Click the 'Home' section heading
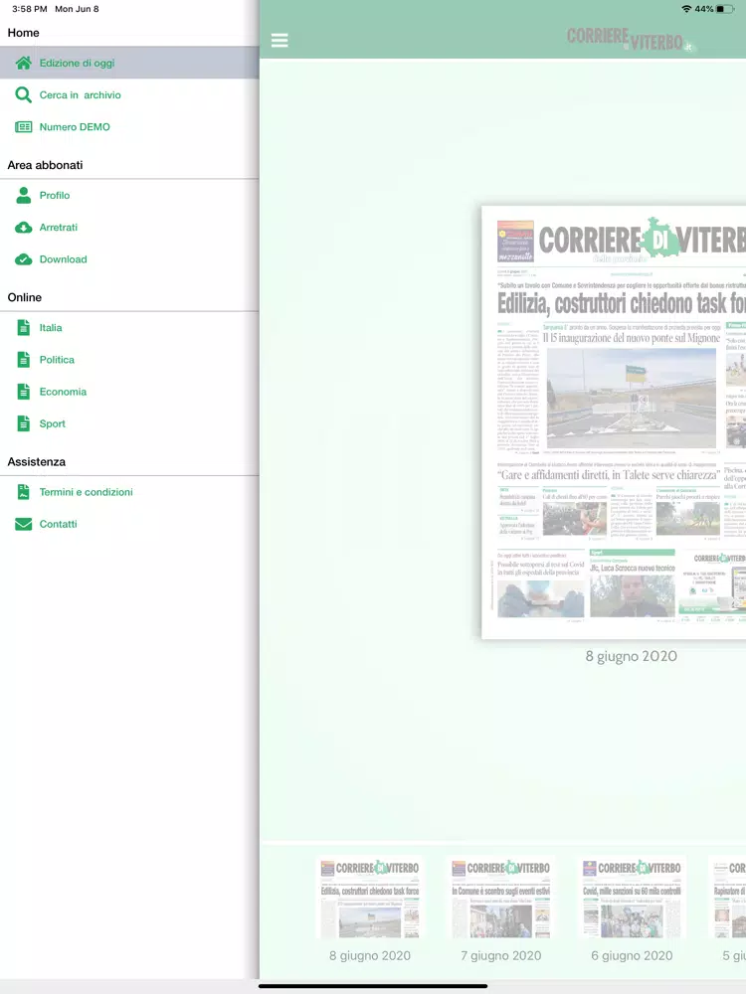Screen dimensions: 746x994 coord(24,33)
